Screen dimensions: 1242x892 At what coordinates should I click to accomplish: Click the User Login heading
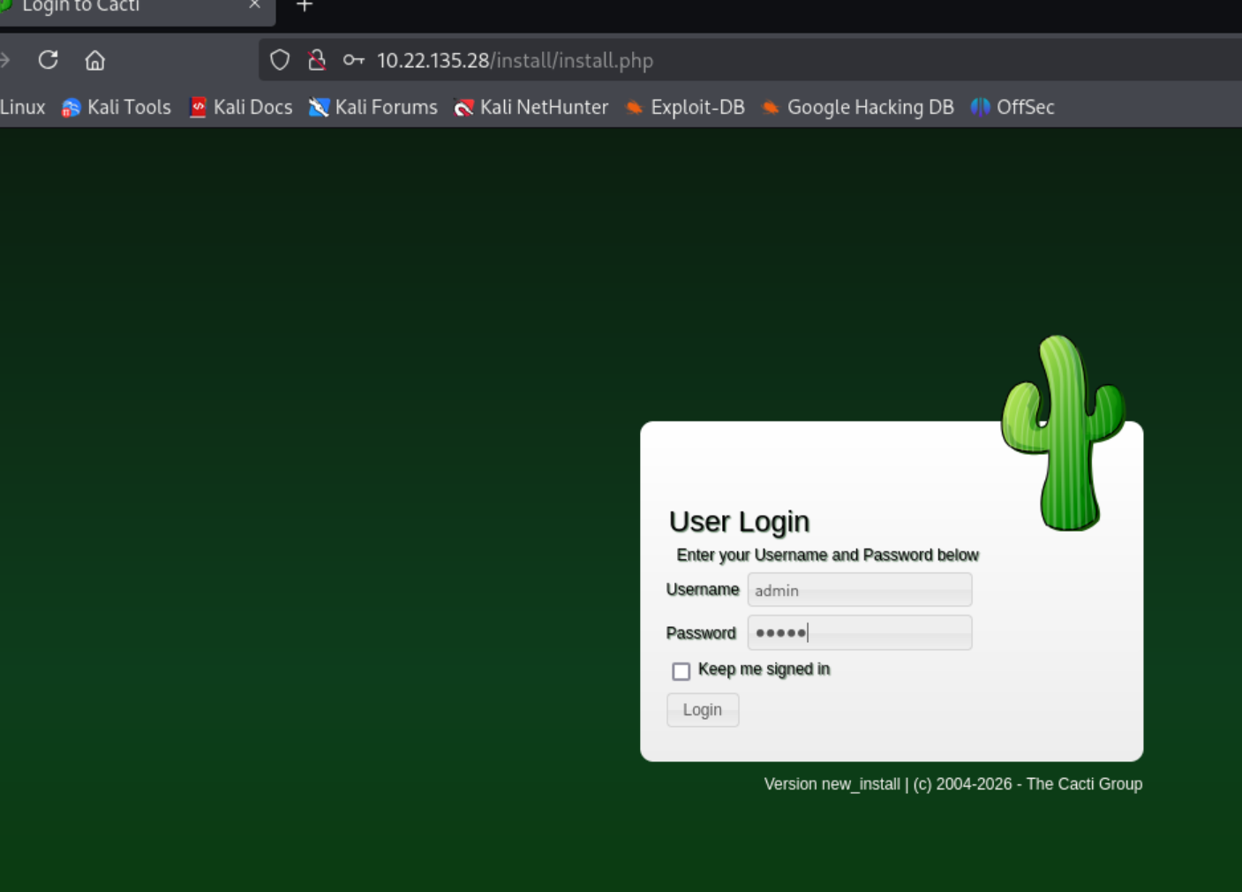[x=739, y=522]
